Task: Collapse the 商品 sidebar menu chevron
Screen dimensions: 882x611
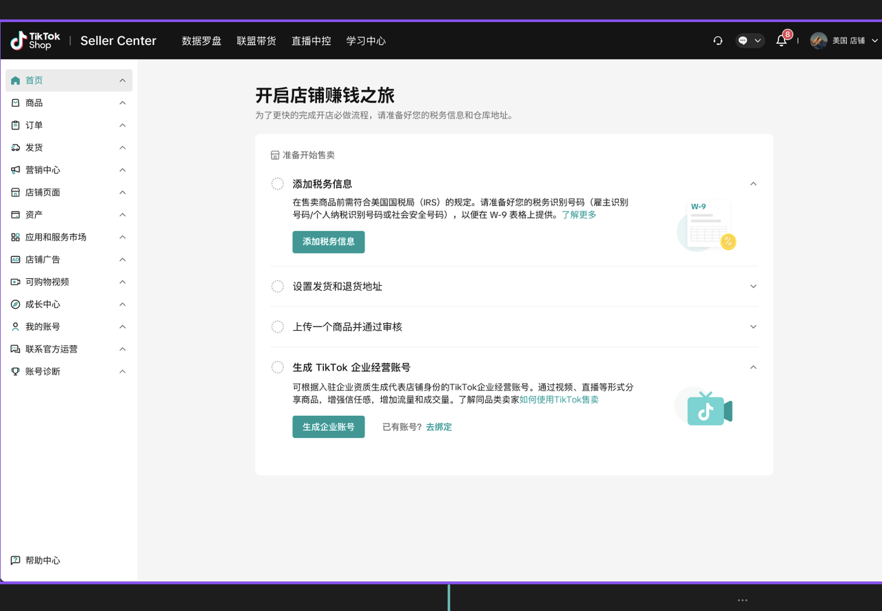Action: 123,103
